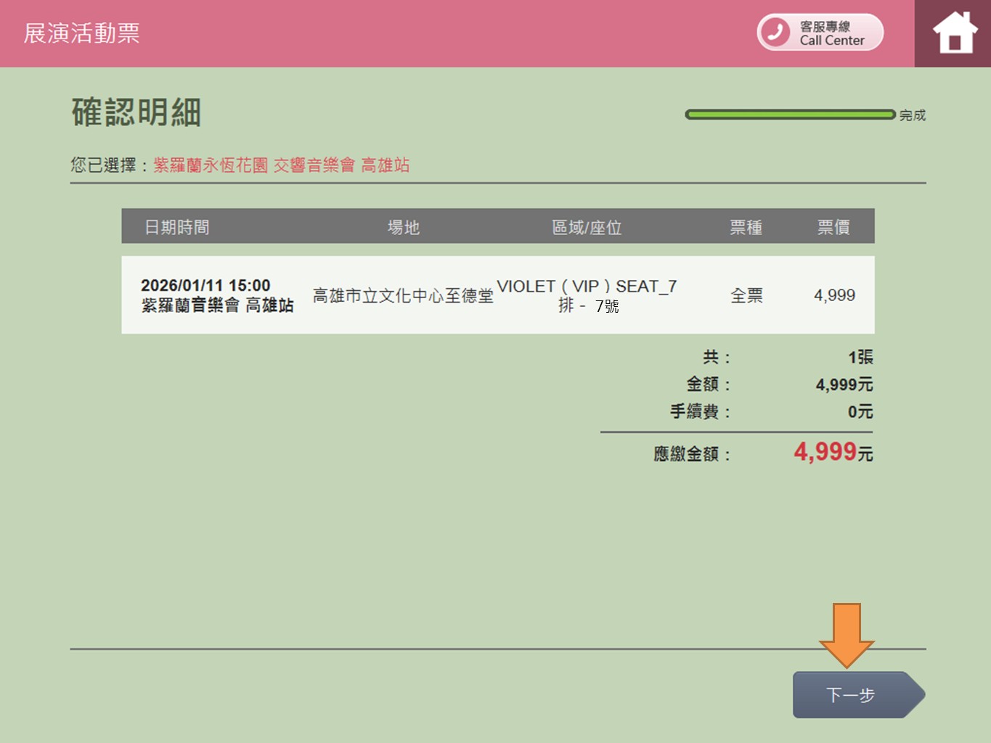The width and height of the screenshot is (991, 743).
Task: Click the 2026/01/11 15:00 date cell
Action: [x=205, y=285]
